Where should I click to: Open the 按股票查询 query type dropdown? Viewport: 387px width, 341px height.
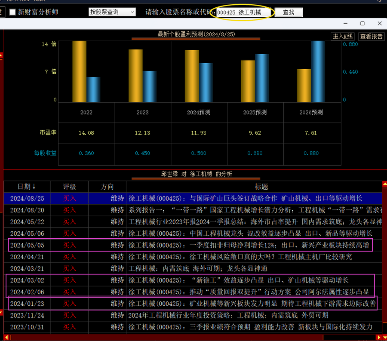(x=112, y=12)
